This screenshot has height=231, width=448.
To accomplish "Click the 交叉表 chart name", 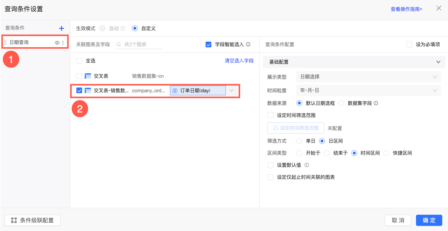I will pos(101,76).
